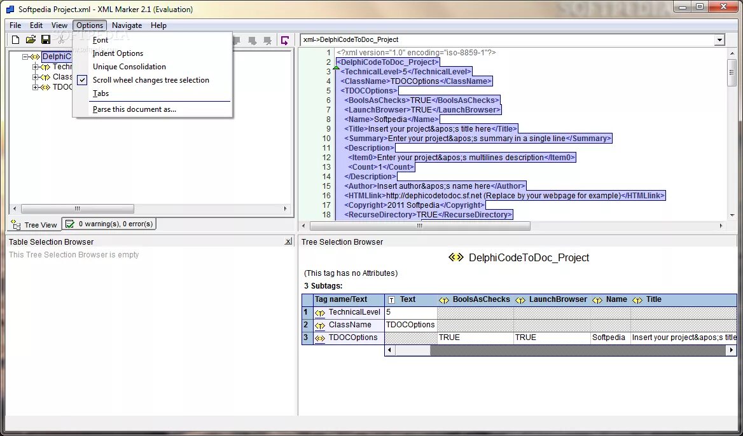Viewport: 743px width, 436px height.
Task: Switch to the Tree View tab
Action: tap(35, 225)
